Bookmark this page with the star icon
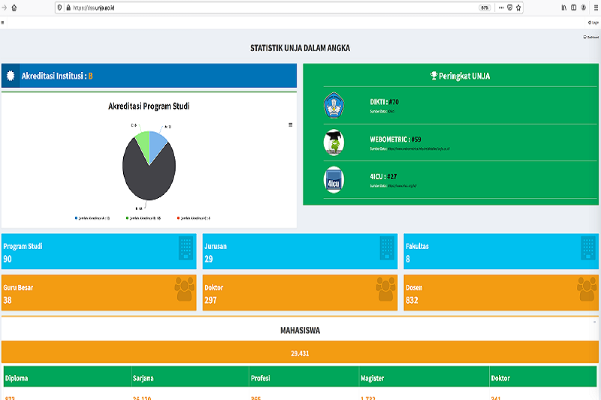Image resolution: width=601 pixels, height=400 pixels. point(518,7)
